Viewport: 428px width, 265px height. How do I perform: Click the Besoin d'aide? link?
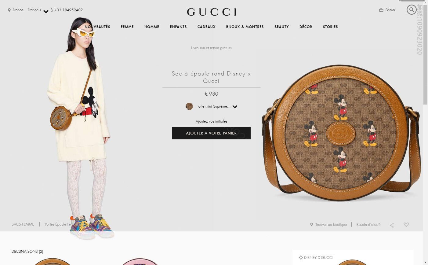click(368, 225)
